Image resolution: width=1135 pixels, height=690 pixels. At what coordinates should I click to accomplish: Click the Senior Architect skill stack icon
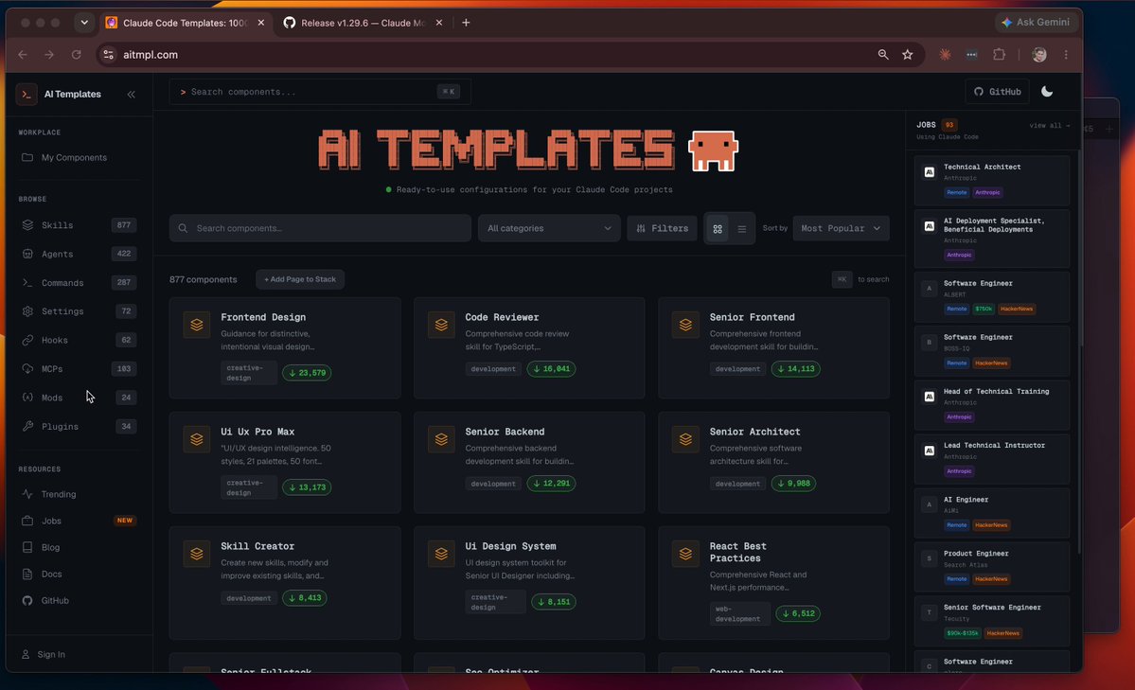click(685, 439)
